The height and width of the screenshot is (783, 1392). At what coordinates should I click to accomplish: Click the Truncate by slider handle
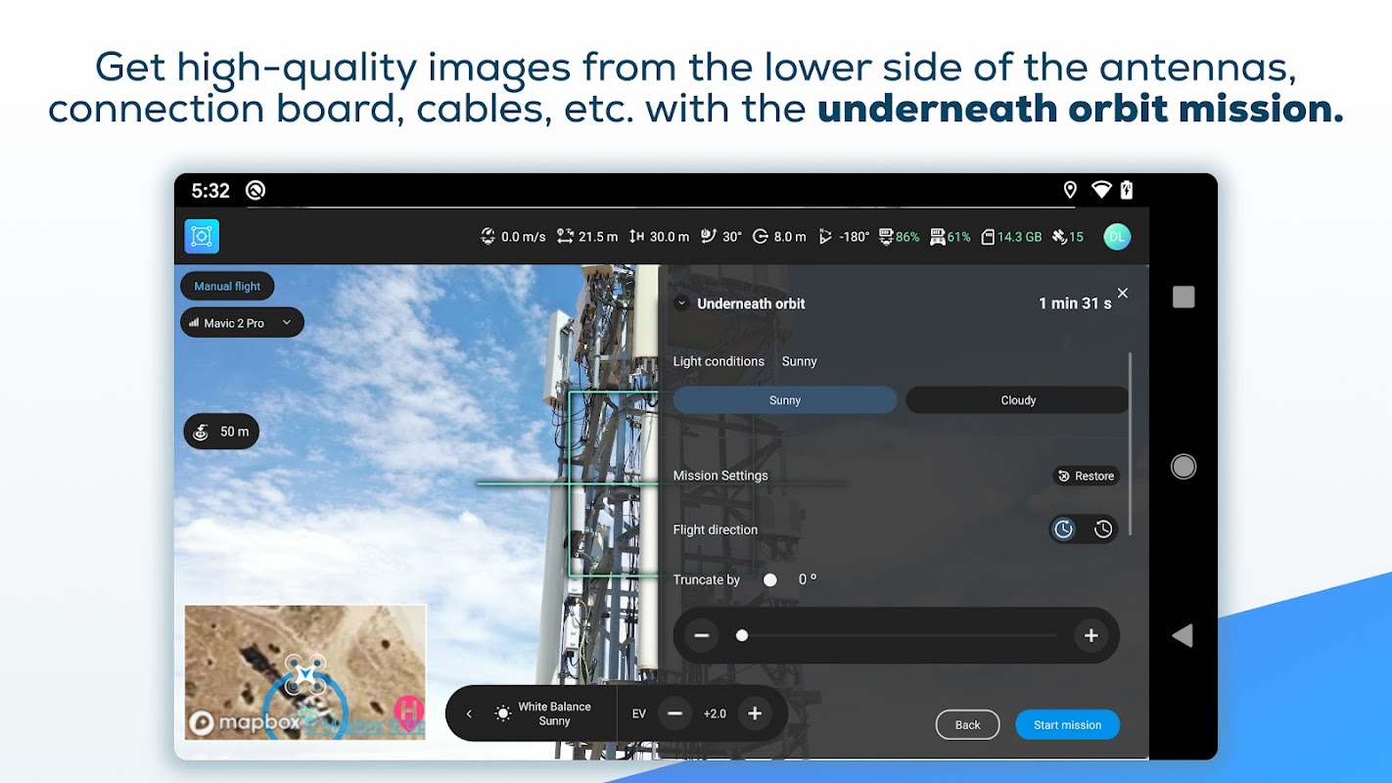click(x=742, y=636)
